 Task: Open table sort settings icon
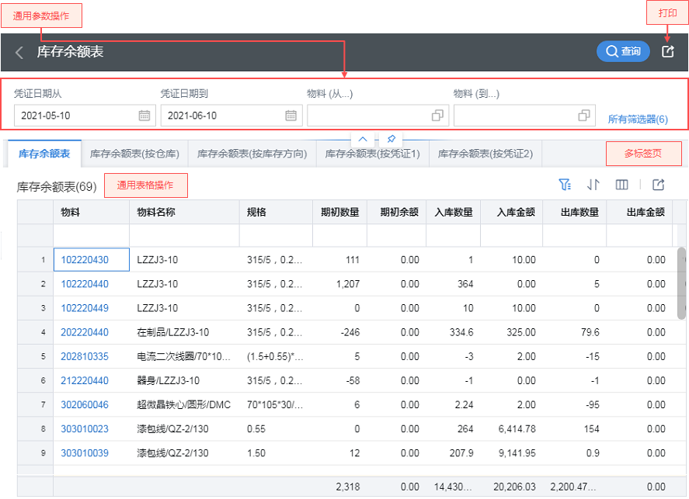[x=593, y=185]
